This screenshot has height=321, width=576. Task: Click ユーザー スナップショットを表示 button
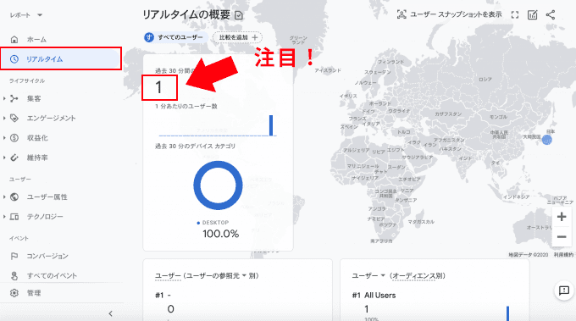449,14
